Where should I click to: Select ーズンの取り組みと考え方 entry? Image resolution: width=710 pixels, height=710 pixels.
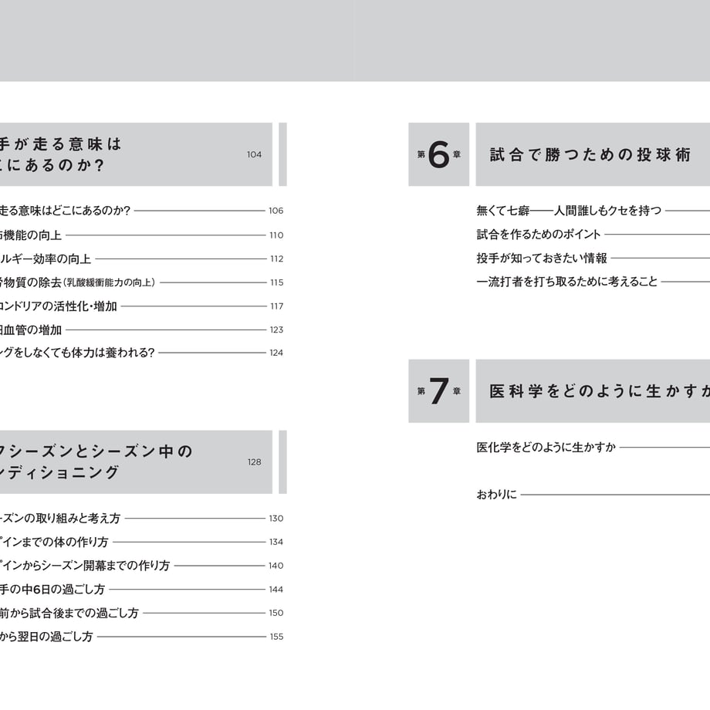142,518
